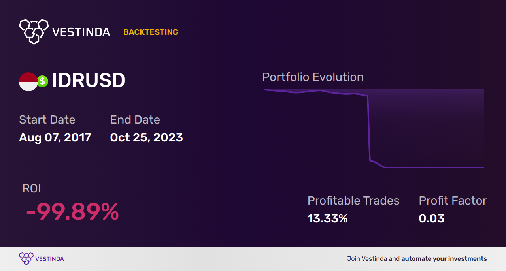The height and width of the screenshot is (271, 506).
Task: Click the Profitable Trades label
Action: 353,201
